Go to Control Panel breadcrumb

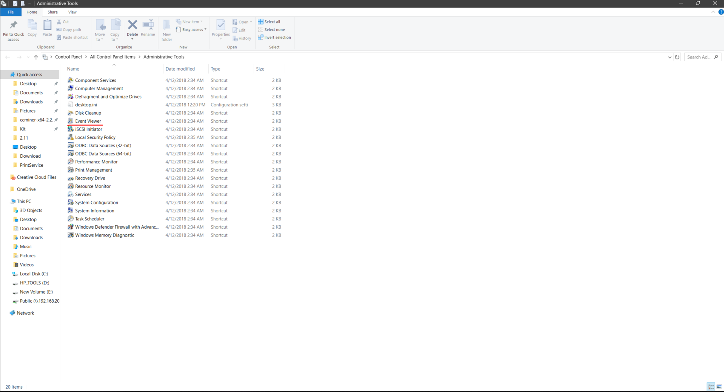[68, 57]
